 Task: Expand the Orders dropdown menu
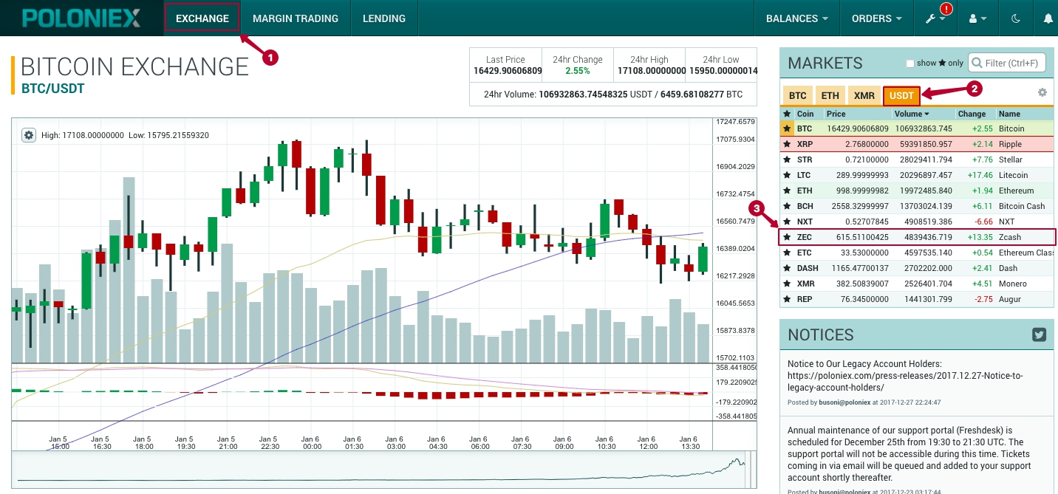(876, 18)
